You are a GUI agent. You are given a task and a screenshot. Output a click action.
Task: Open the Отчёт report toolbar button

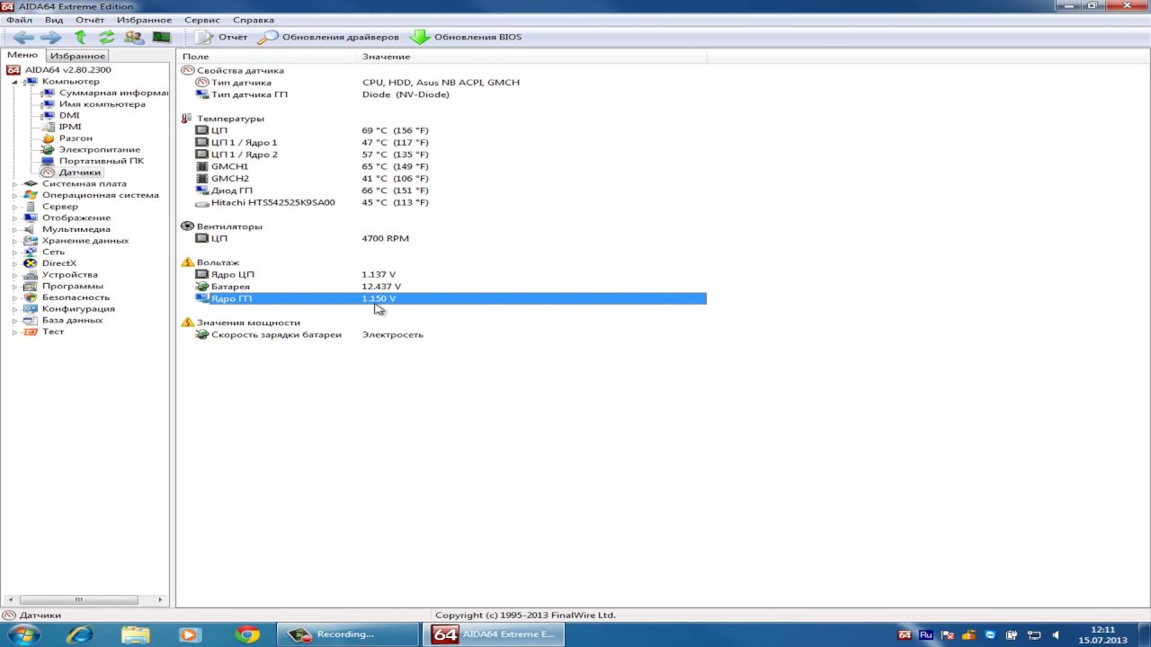coord(221,37)
